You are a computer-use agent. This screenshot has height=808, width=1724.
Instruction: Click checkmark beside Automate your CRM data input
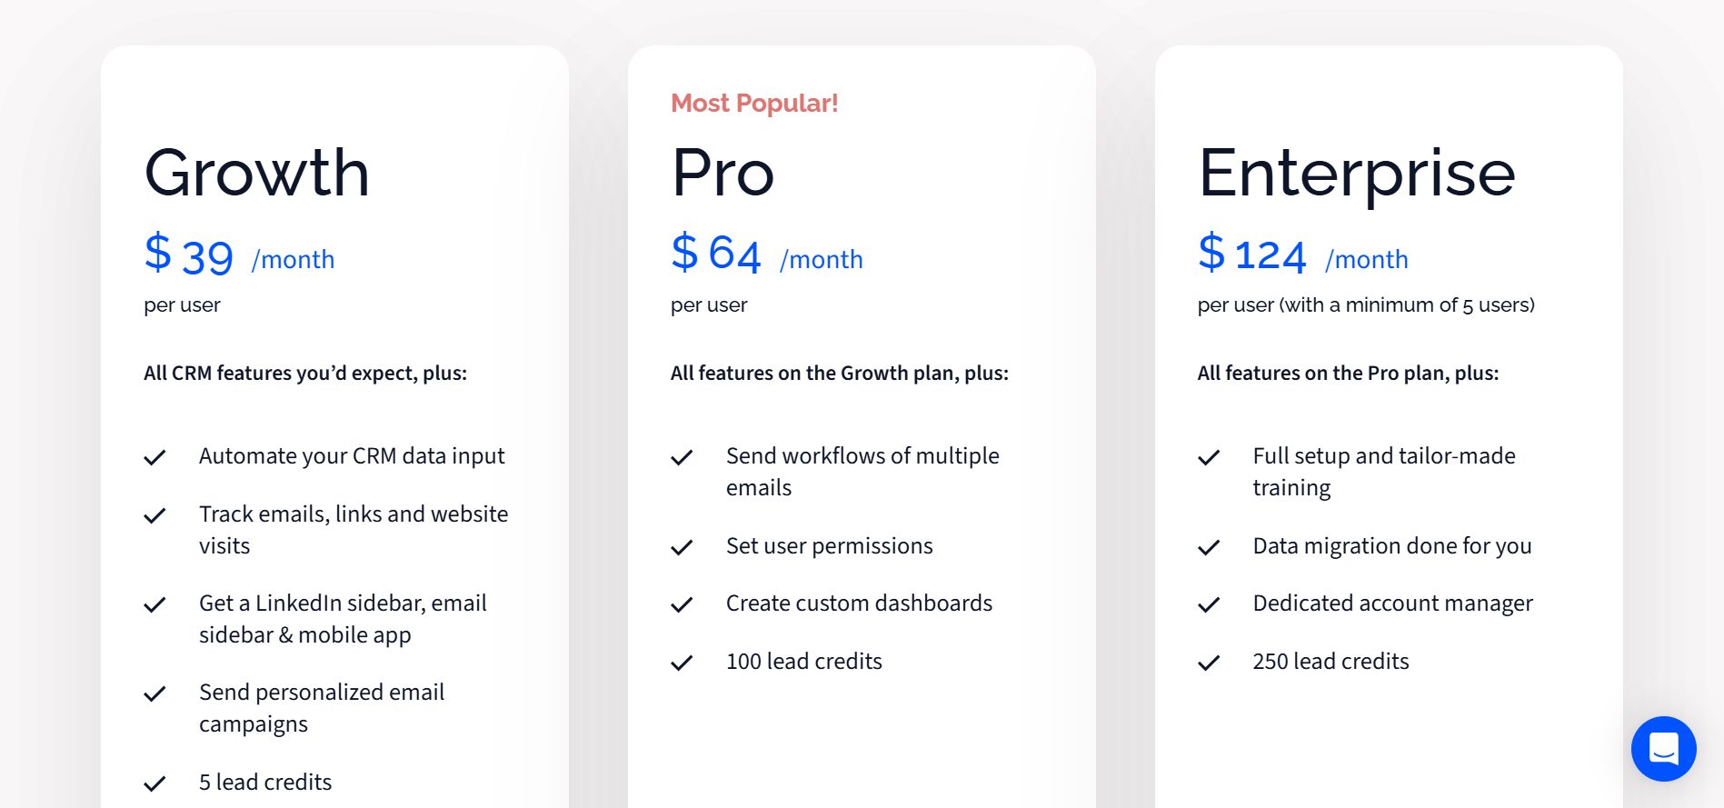pos(155,457)
